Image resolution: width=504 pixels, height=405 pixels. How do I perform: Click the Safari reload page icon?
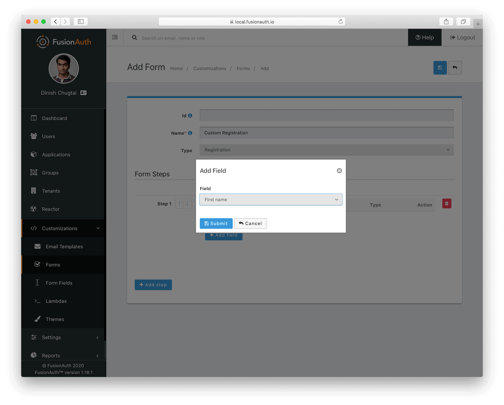[341, 21]
